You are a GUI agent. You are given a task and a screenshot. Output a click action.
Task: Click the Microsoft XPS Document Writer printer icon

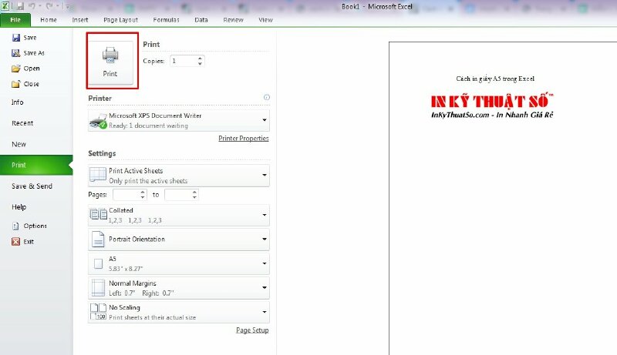tap(98, 121)
